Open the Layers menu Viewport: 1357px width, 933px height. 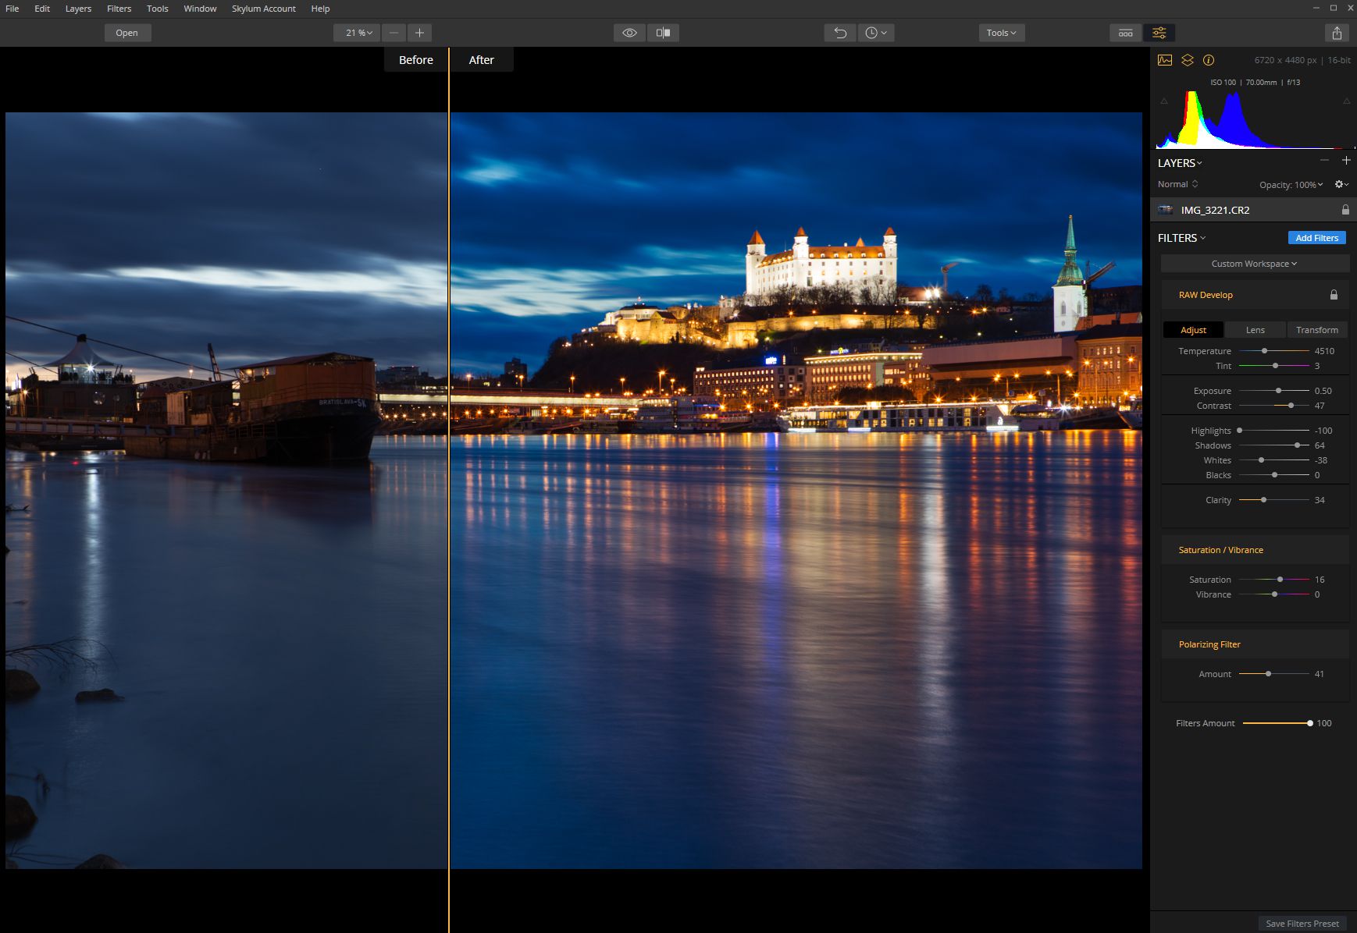(78, 9)
